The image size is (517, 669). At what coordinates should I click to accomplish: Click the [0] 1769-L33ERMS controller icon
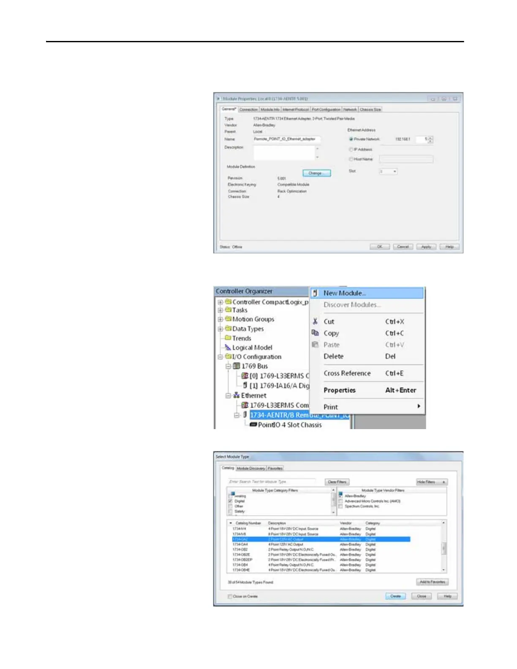[245, 375]
